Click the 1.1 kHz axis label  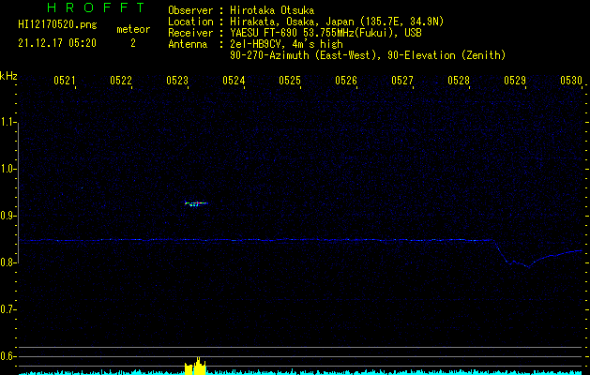pos(8,122)
